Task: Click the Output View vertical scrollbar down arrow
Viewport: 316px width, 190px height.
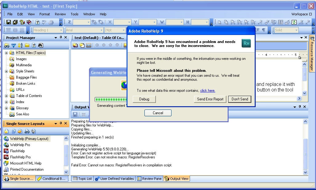Action: tap(305, 172)
